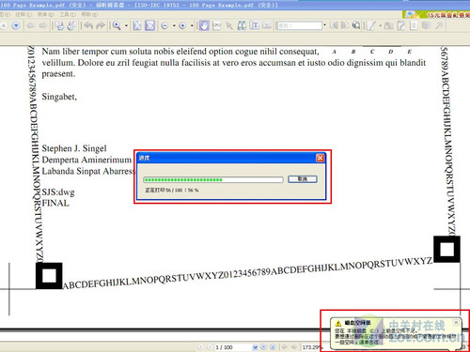The image size is (470, 352).
Task: Click the Snapshot tool icon
Action: (x=267, y=25)
